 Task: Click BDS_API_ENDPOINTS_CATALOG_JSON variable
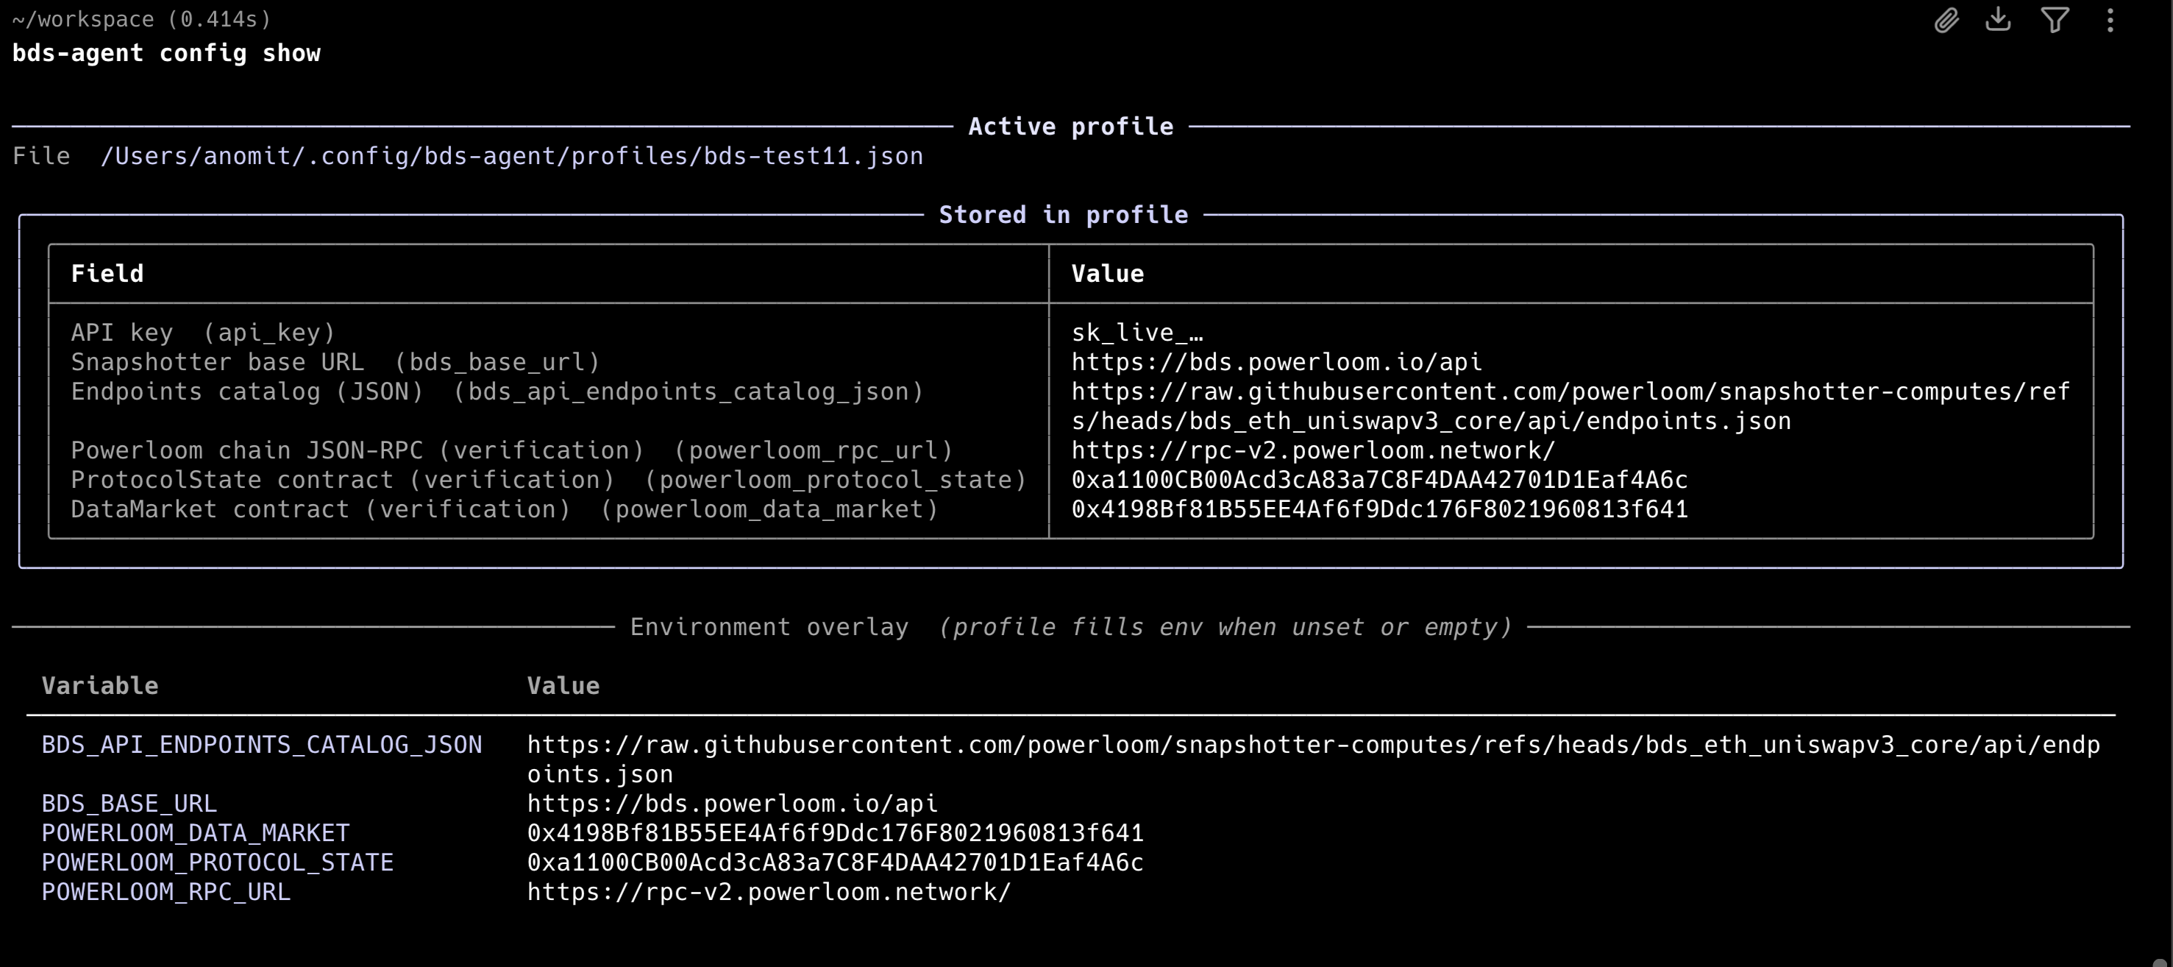tap(261, 745)
